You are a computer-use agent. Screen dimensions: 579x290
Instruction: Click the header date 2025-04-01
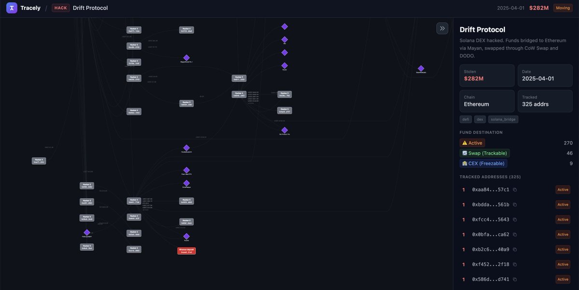point(511,8)
